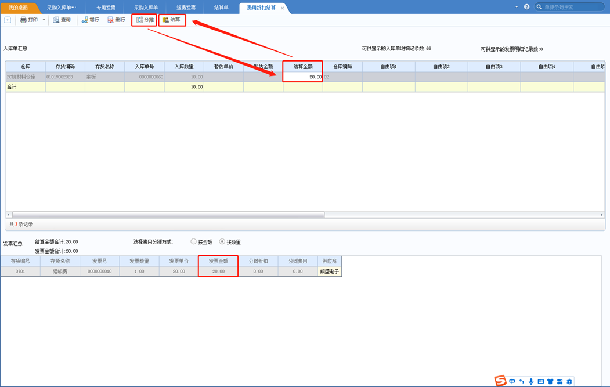Viewport: 610px width, 387px height.
Task: Click the 结算 settle toolbar button
Action: pyautogui.click(x=172, y=20)
